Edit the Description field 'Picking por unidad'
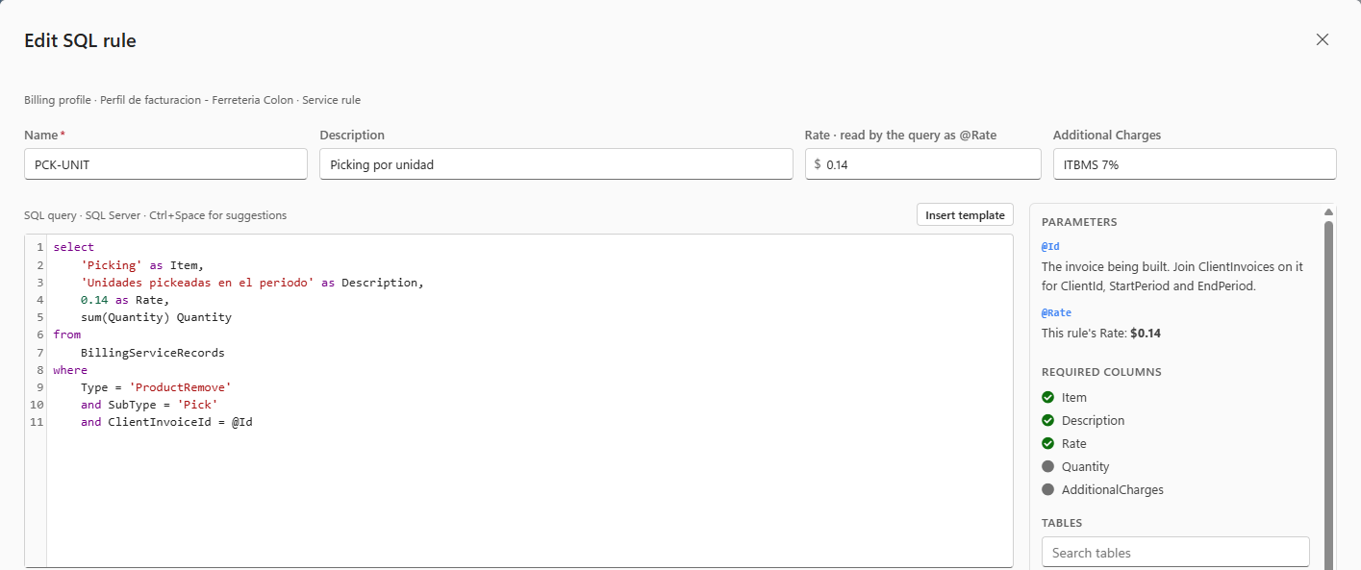Image resolution: width=1361 pixels, height=570 pixels. click(x=556, y=164)
